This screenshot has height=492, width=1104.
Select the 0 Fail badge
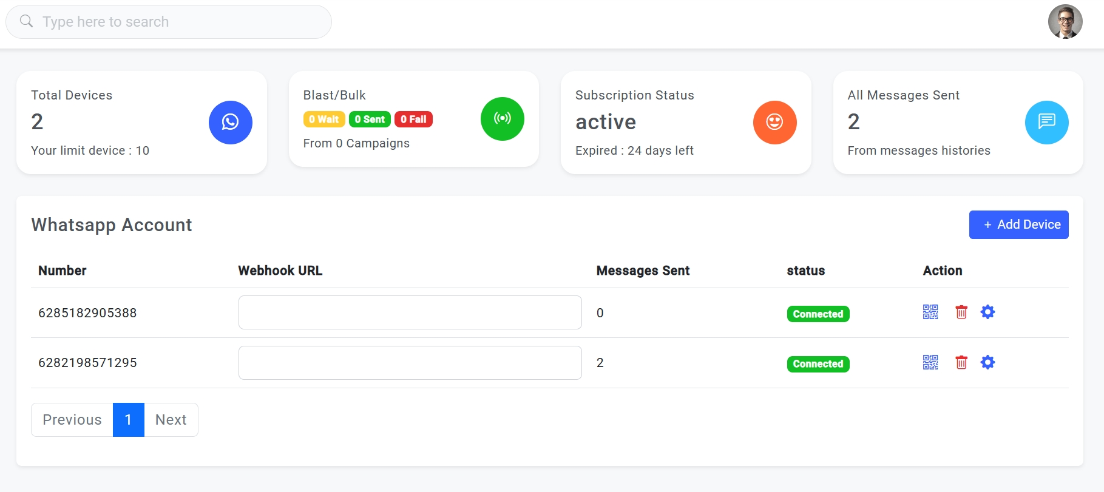tap(413, 119)
